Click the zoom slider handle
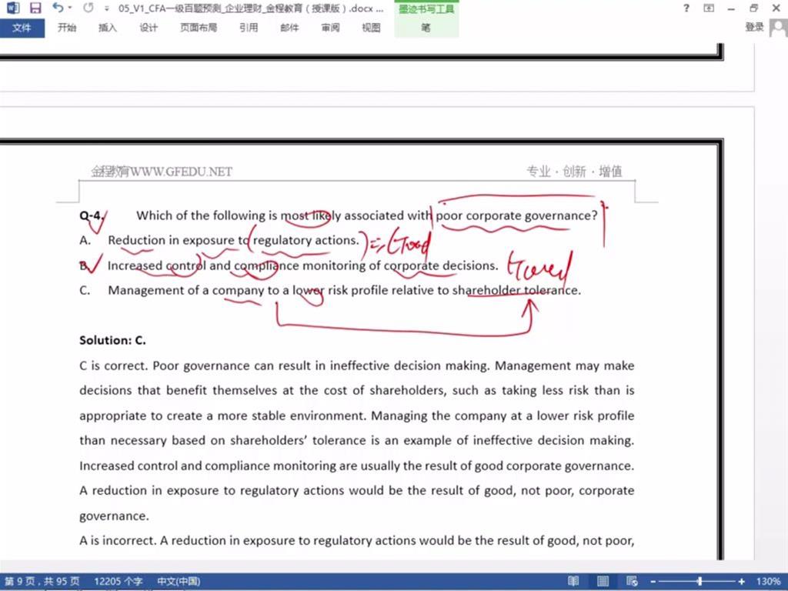This screenshot has height=591, width=788. (x=700, y=582)
